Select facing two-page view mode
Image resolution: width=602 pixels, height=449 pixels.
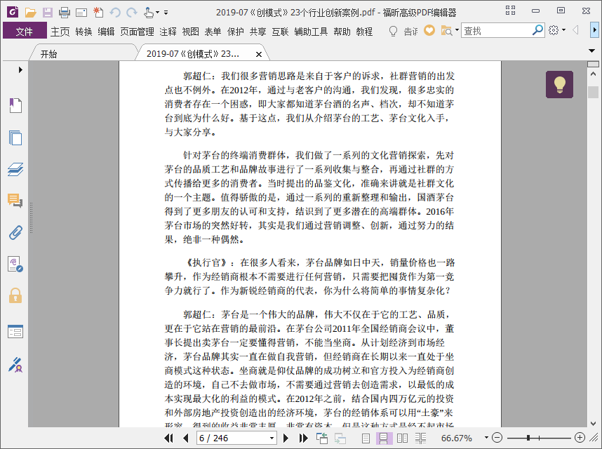point(402,438)
